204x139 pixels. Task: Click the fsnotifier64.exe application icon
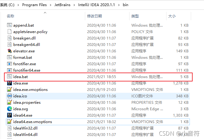[9, 70]
